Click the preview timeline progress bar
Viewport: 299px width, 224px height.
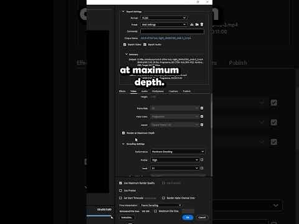(99, 216)
